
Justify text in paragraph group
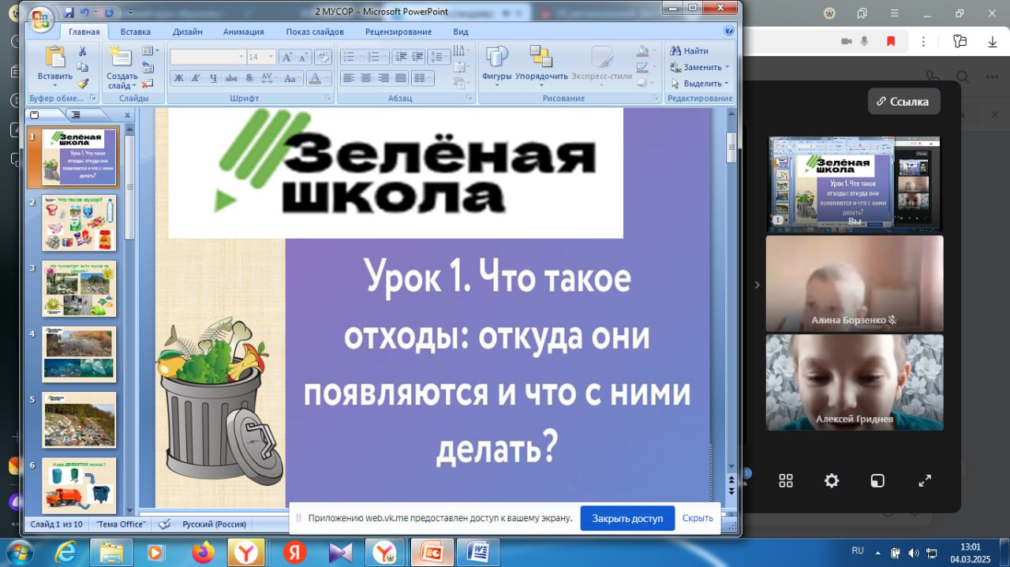(401, 78)
